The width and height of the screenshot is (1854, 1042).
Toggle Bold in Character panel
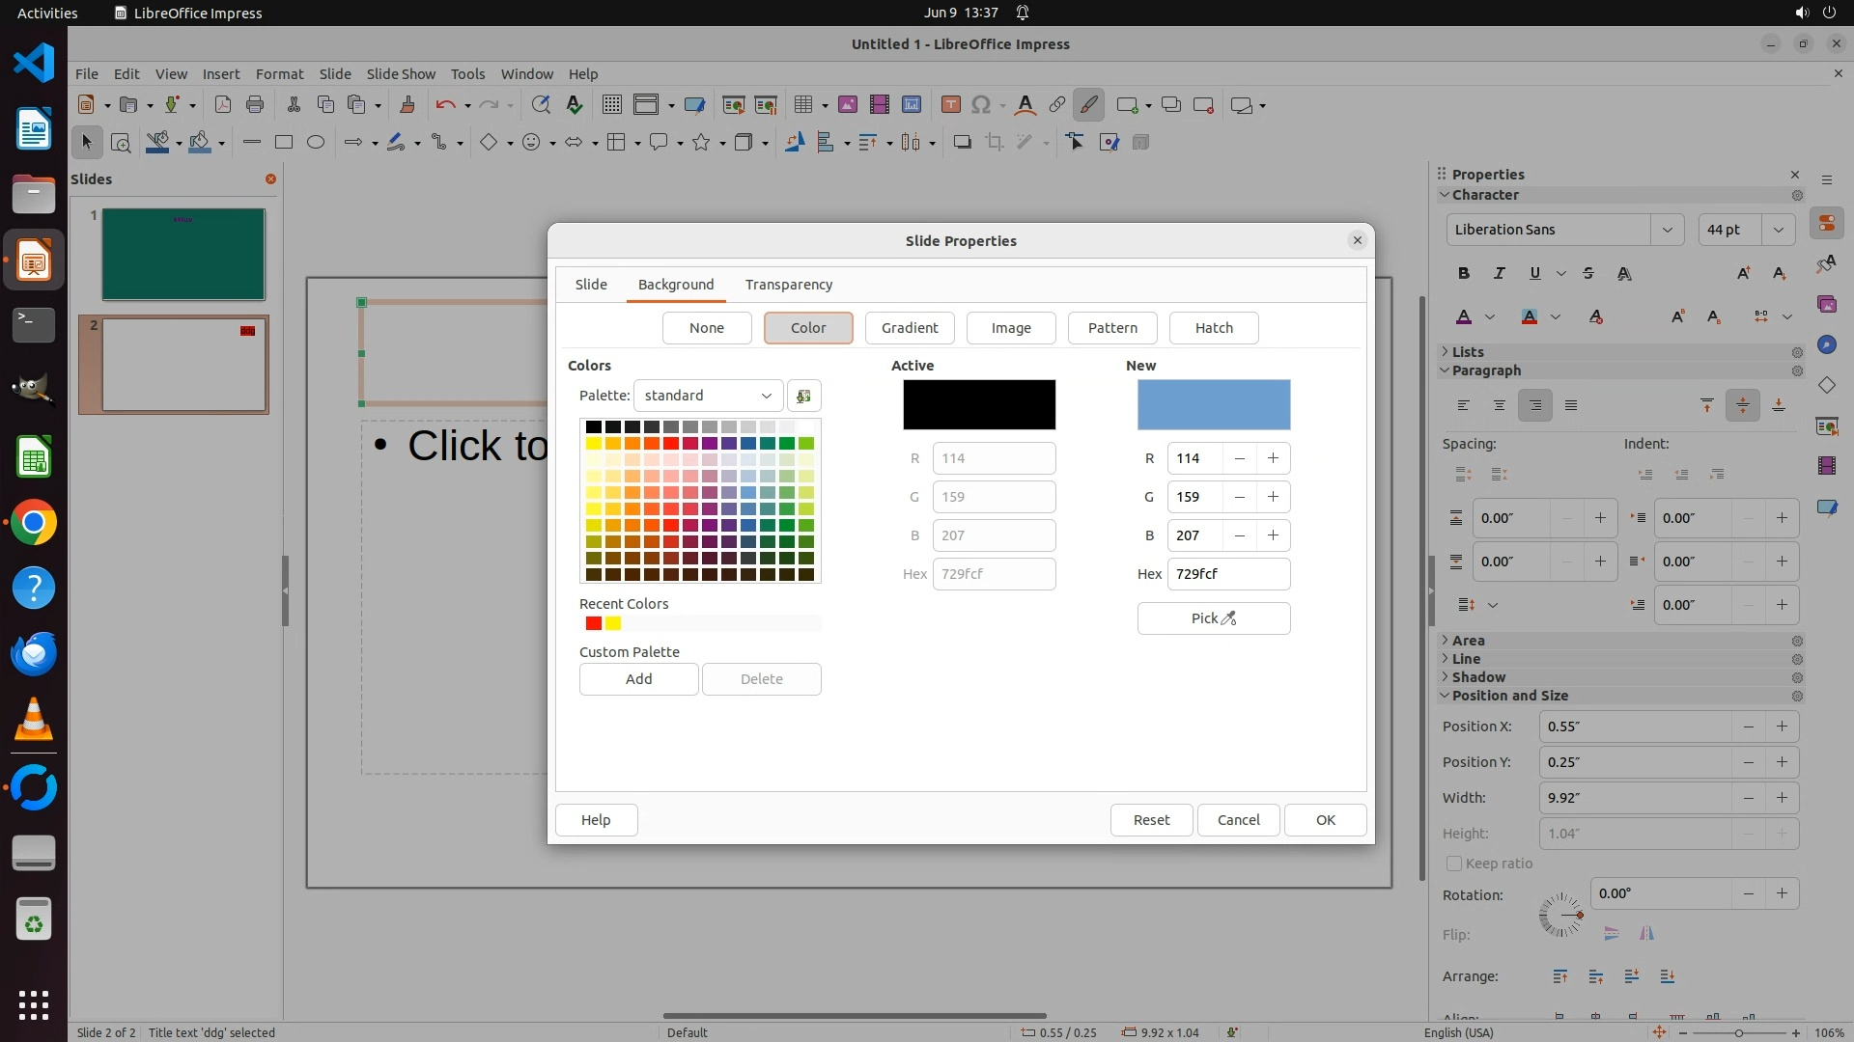pyautogui.click(x=1464, y=274)
